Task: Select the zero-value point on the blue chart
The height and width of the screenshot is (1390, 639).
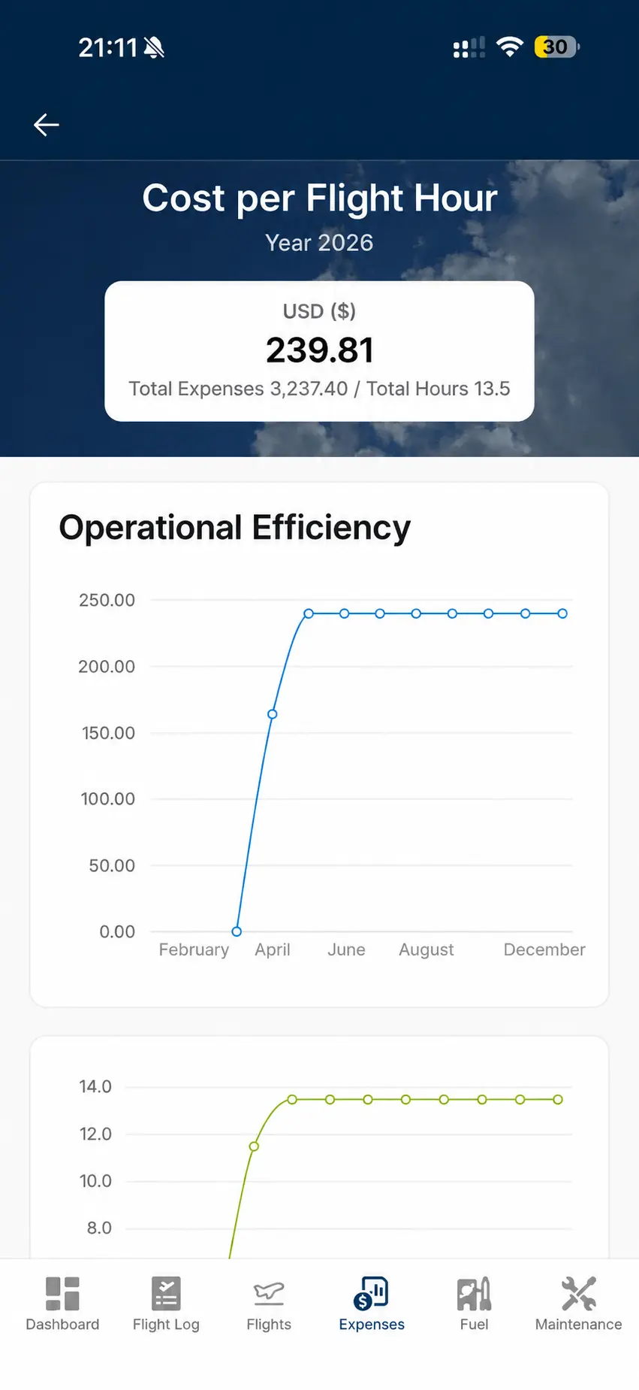Action: point(237,931)
